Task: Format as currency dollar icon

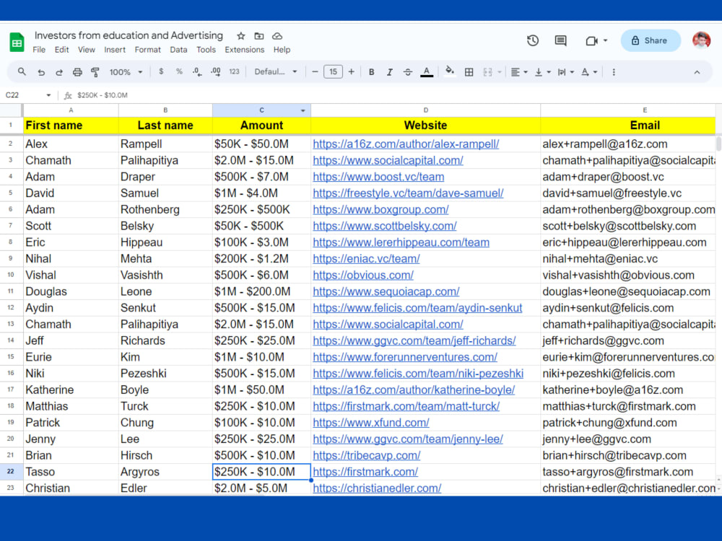Action: click(161, 71)
